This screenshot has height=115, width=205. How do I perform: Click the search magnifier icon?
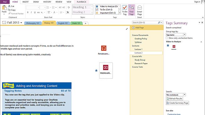(159, 23)
